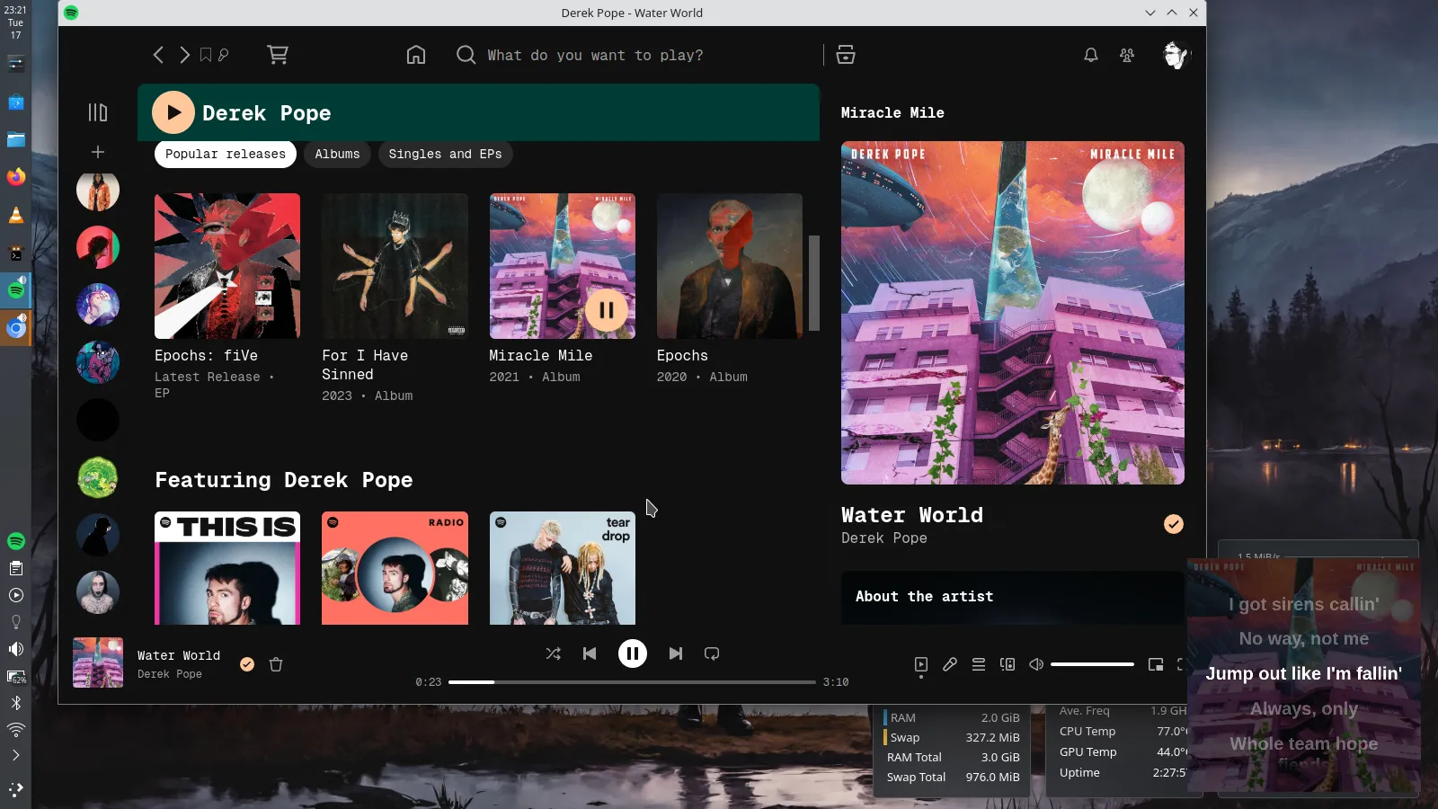Toggle saved checkmark in the Miracle Mile side panel
This screenshot has width=1438, height=809.
click(x=1174, y=524)
